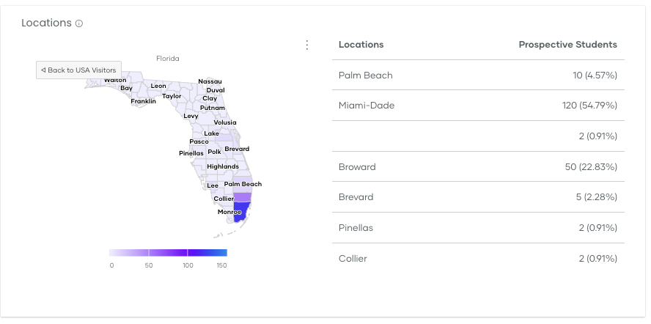Click the Leon county label on map
This screenshot has width=651, height=324.
[158, 86]
